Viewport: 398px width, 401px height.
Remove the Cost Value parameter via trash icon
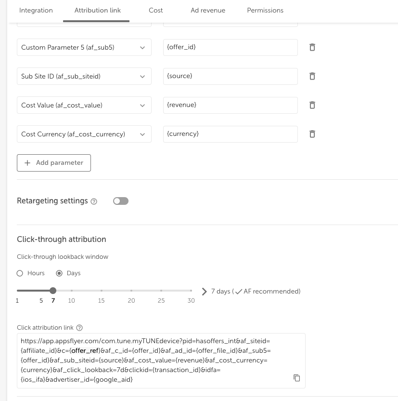tap(312, 105)
